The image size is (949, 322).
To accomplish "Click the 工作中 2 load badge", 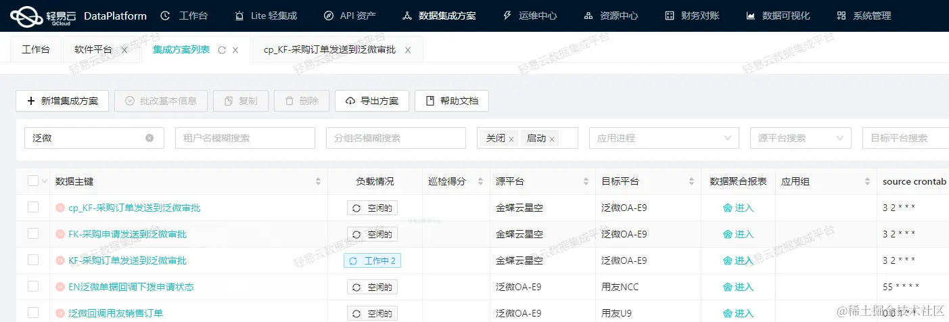I will 372,260.
